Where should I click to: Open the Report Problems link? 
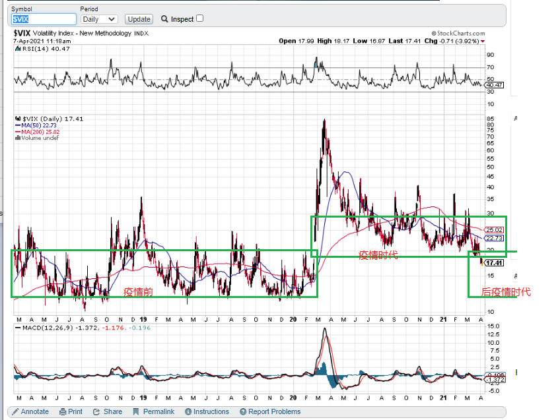pyautogui.click(x=274, y=411)
